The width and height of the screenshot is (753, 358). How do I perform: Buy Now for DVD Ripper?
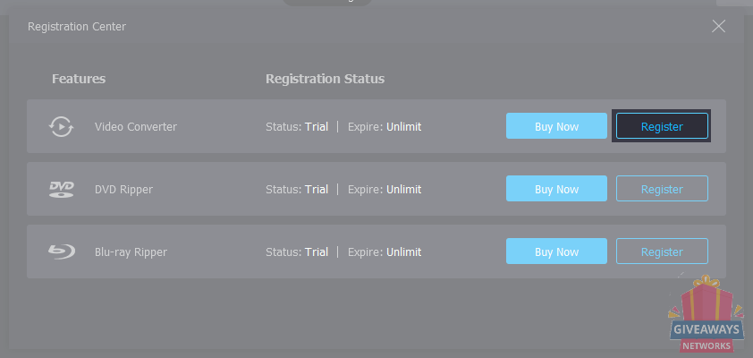coord(556,189)
